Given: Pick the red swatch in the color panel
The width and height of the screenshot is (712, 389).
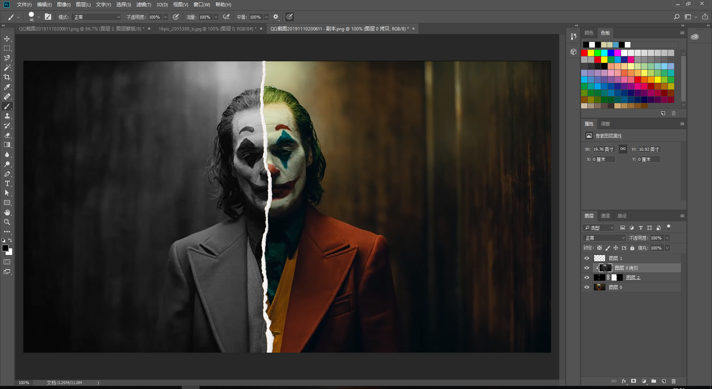Looking at the screenshot, I should [584, 53].
